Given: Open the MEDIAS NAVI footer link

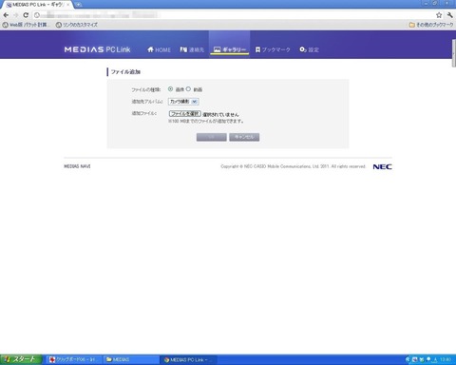Looking at the screenshot, I should pyautogui.click(x=77, y=166).
